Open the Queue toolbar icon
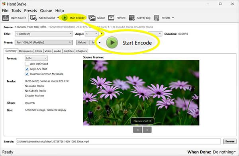 click(92, 18)
